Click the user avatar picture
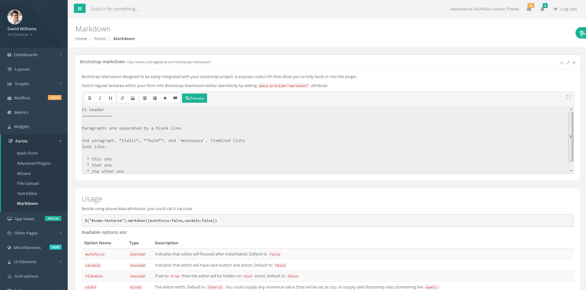 point(15,17)
